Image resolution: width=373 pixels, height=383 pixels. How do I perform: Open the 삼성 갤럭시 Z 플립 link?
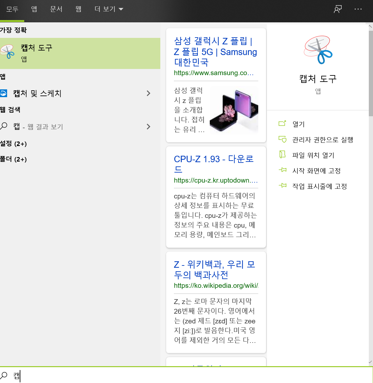(216, 51)
